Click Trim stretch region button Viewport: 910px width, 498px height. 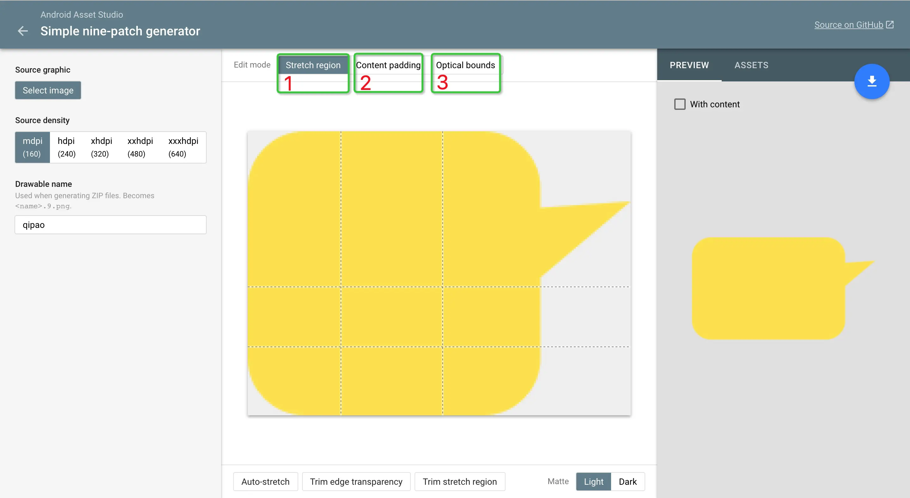pos(460,481)
